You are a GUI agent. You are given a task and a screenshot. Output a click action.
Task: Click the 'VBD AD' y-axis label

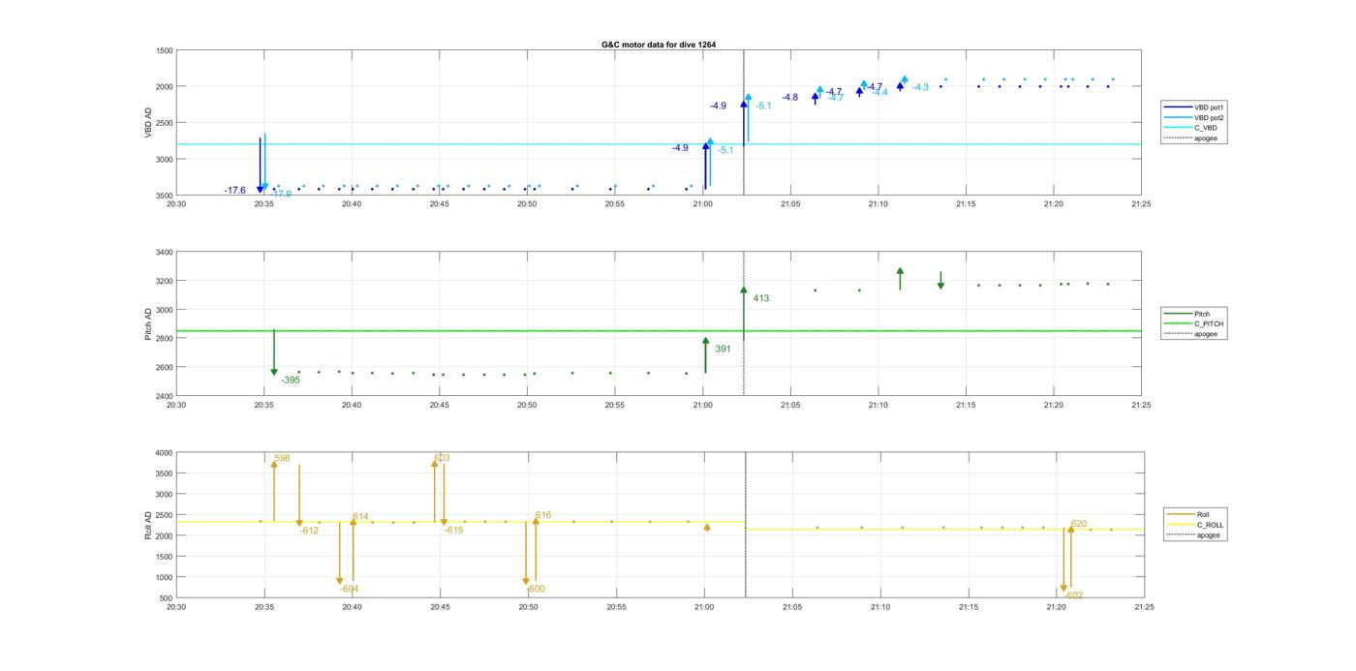point(148,122)
